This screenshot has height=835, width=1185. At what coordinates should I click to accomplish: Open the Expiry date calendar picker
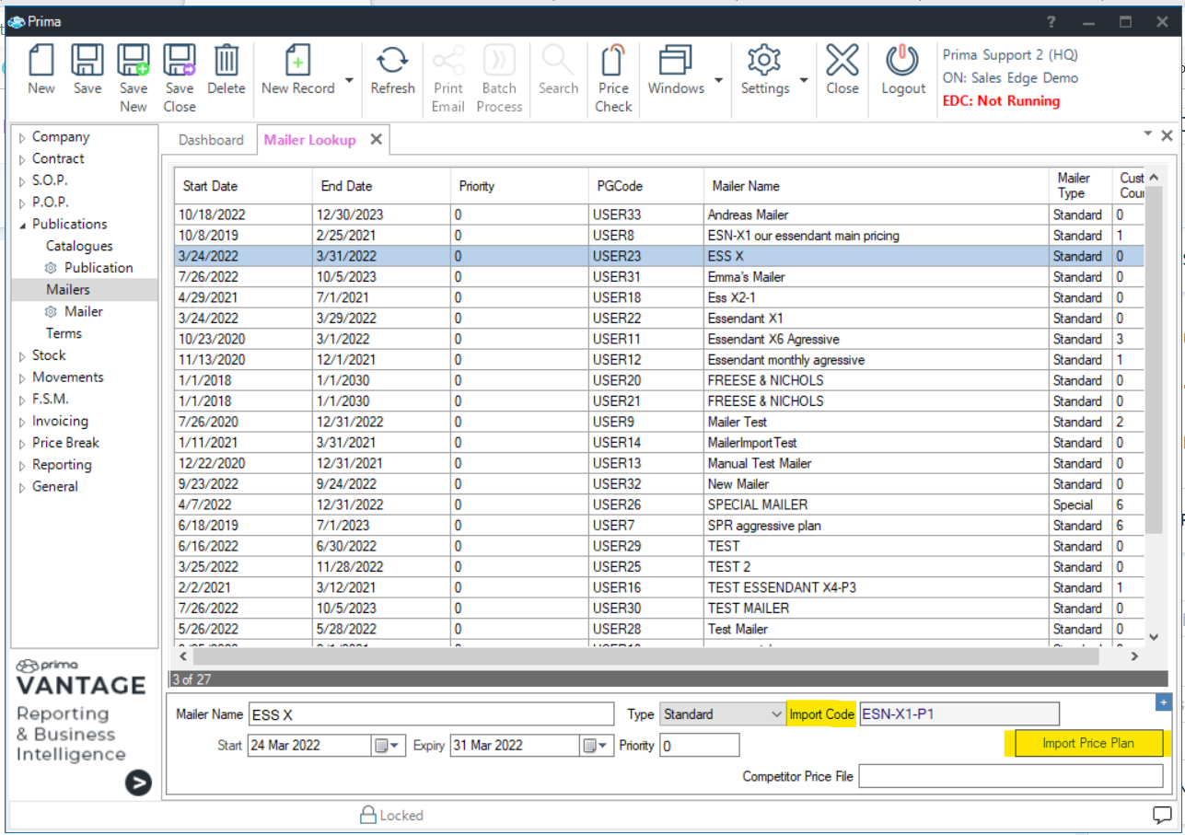(x=595, y=745)
